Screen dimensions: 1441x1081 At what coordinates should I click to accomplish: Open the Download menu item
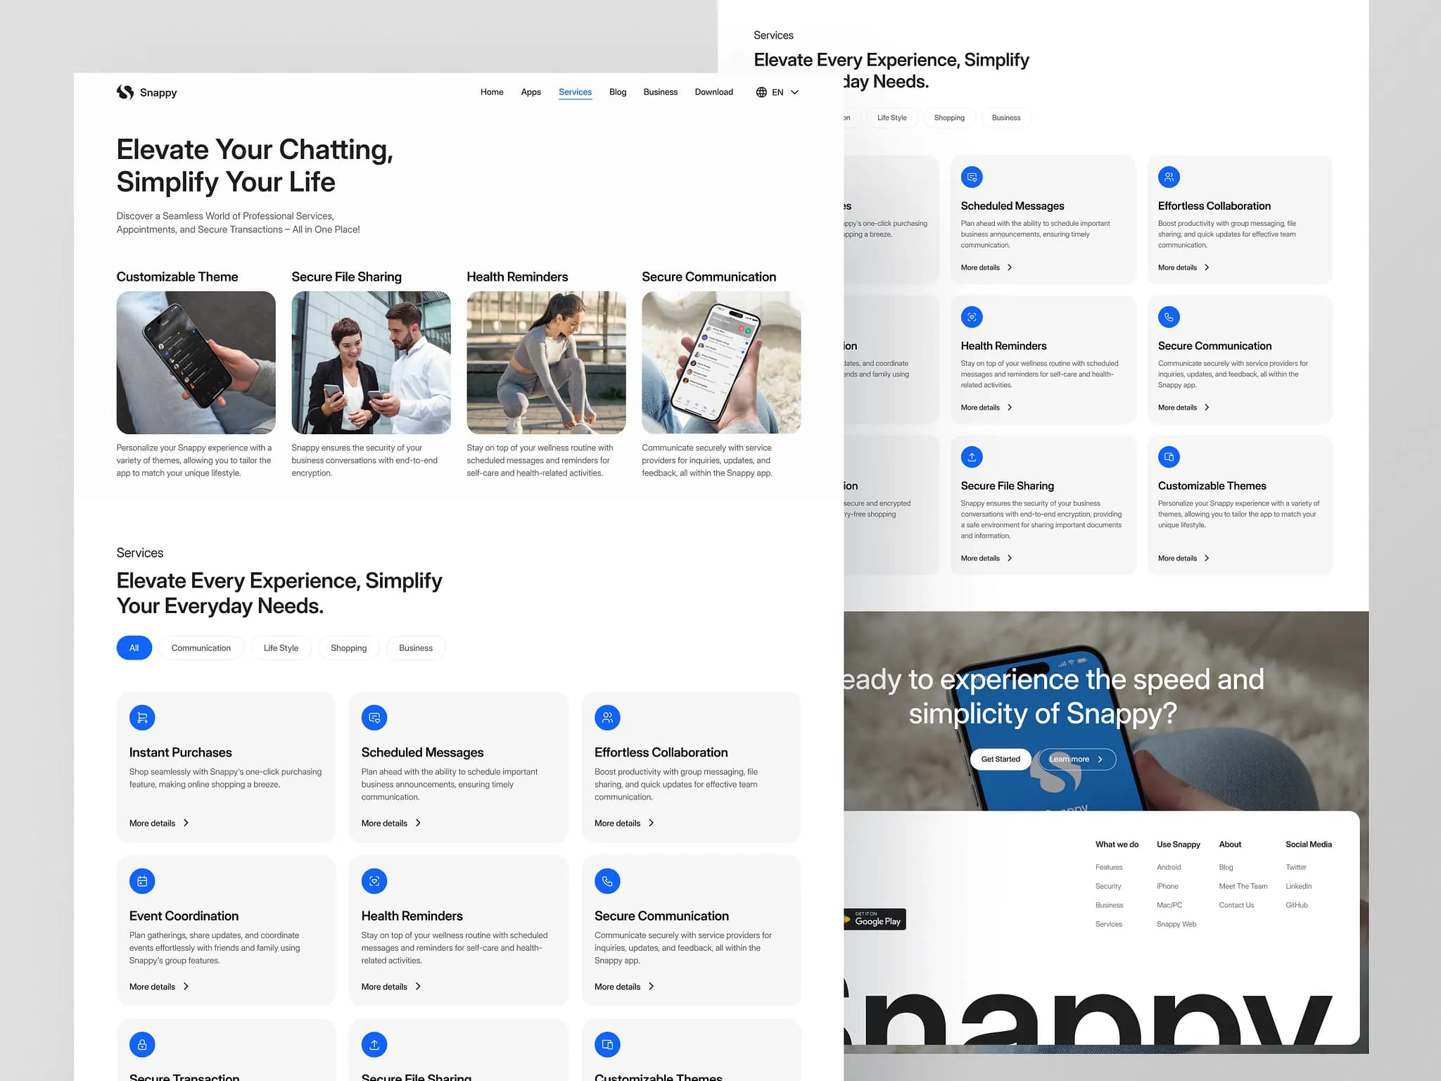tap(713, 92)
